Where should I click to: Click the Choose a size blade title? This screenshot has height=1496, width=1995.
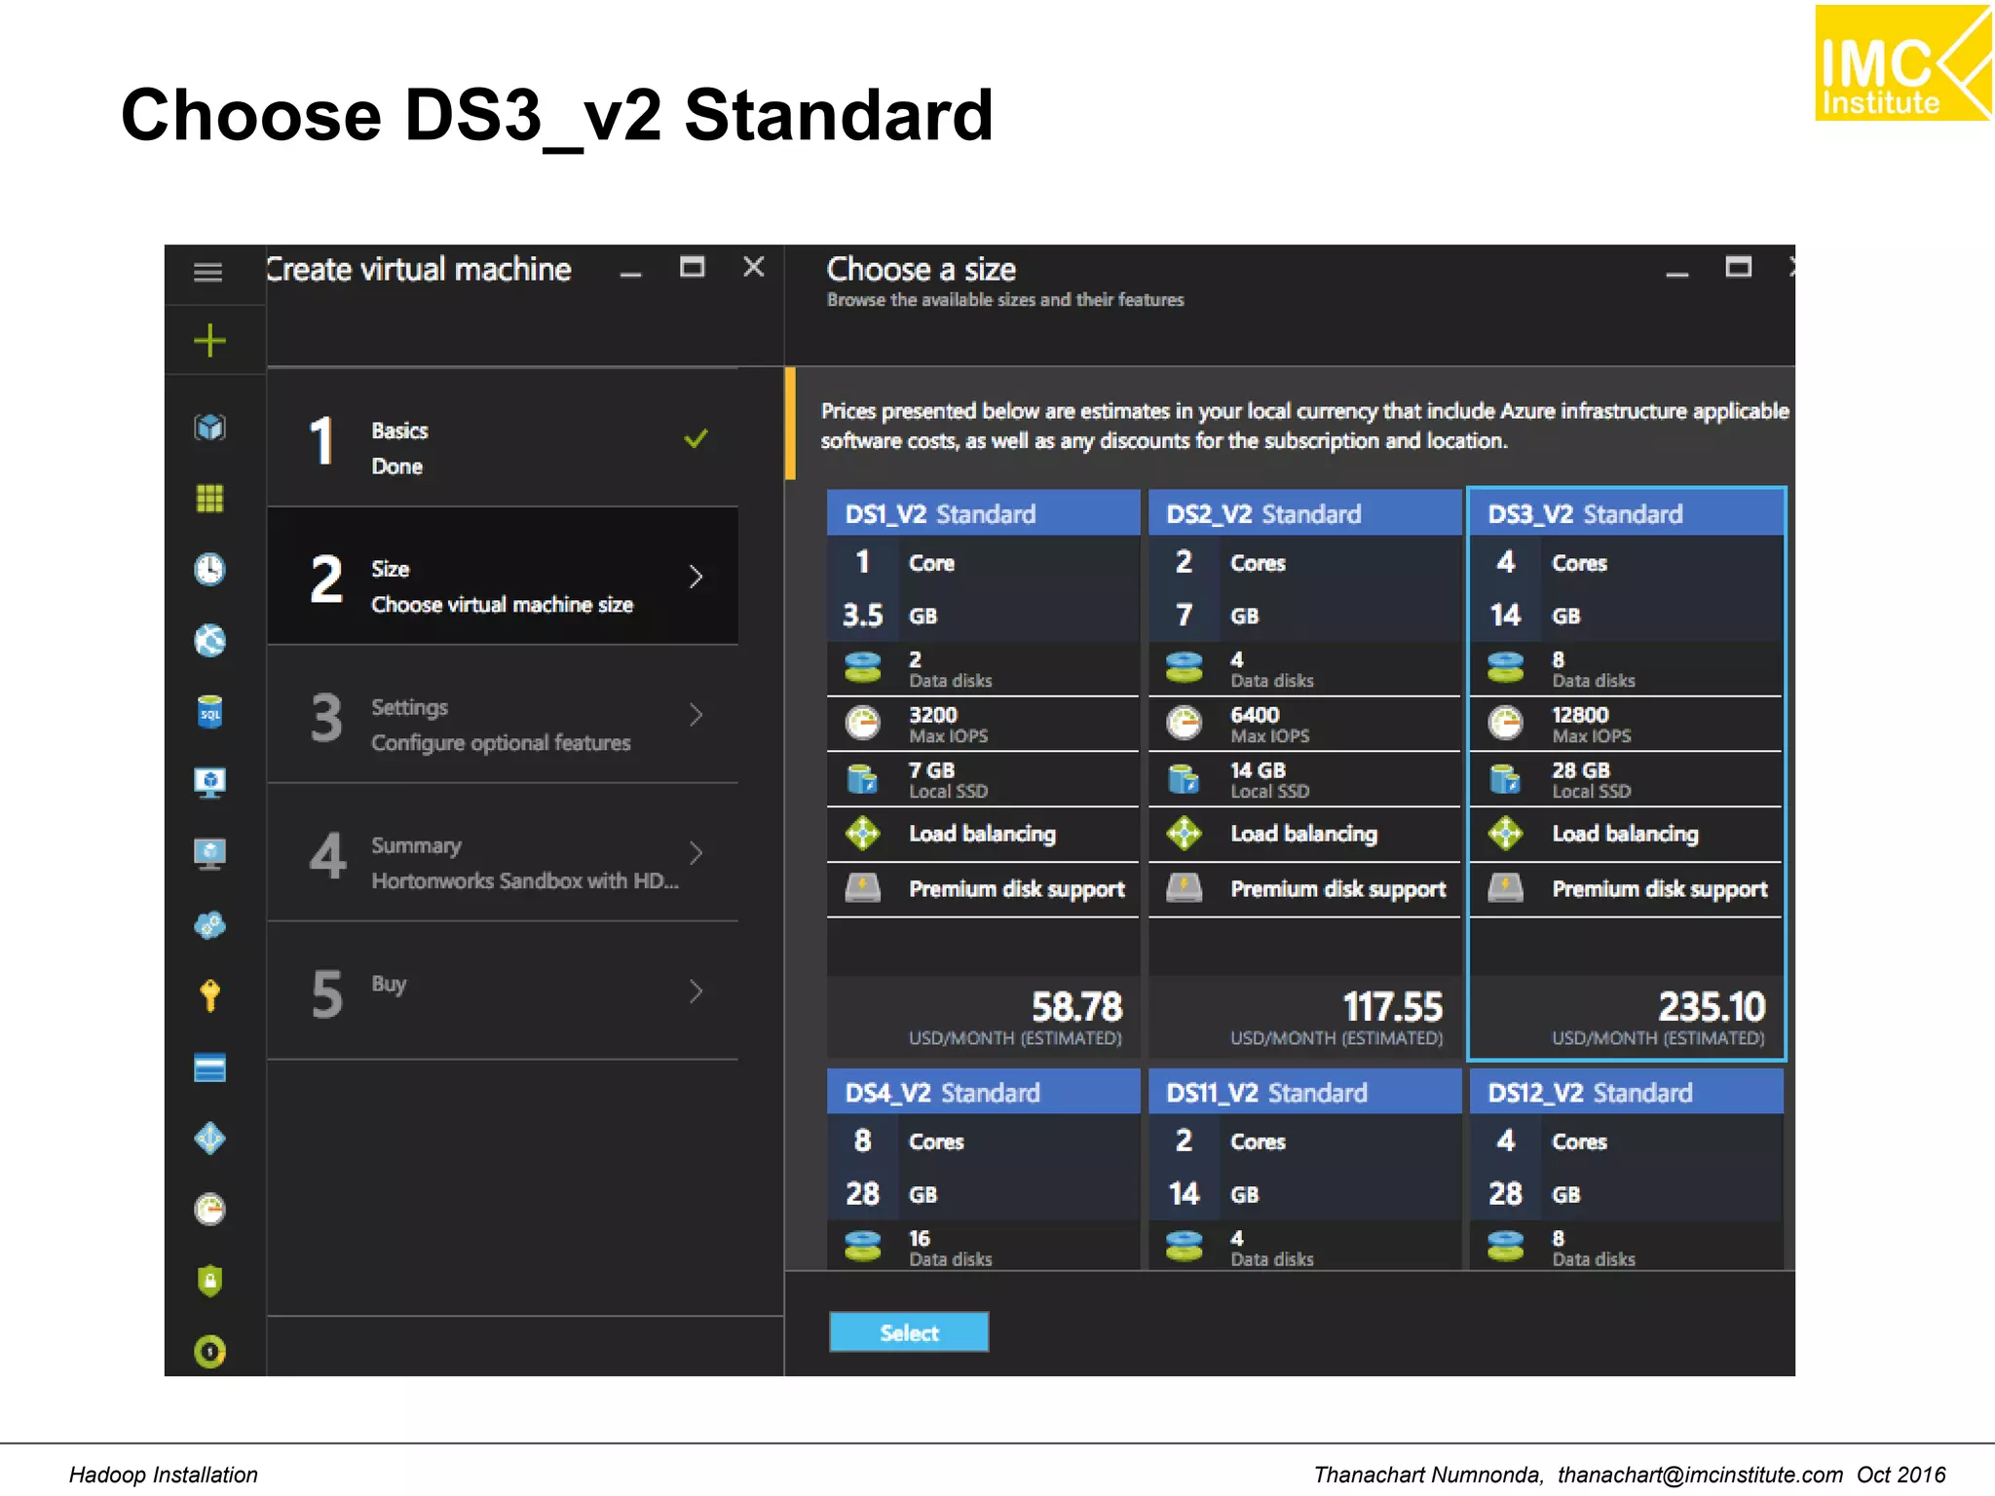(x=922, y=269)
